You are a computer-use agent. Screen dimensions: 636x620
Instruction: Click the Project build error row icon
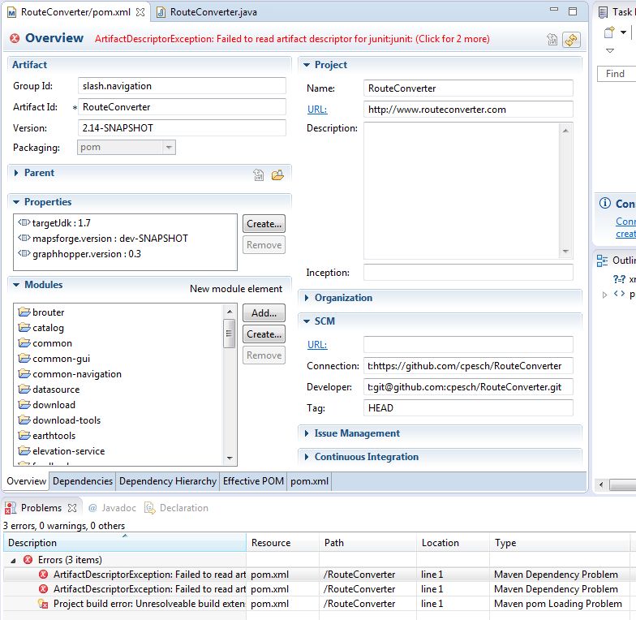point(44,604)
